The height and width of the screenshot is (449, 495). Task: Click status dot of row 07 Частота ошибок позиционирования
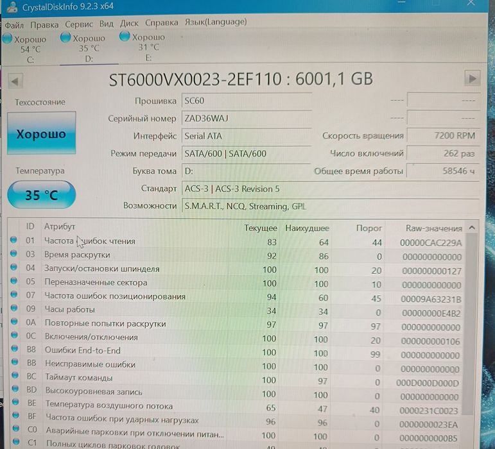pyautogui.click(x=14, y=294)
